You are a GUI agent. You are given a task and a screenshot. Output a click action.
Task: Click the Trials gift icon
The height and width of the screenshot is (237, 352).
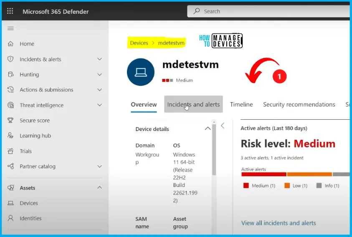(x=10, y=151)
